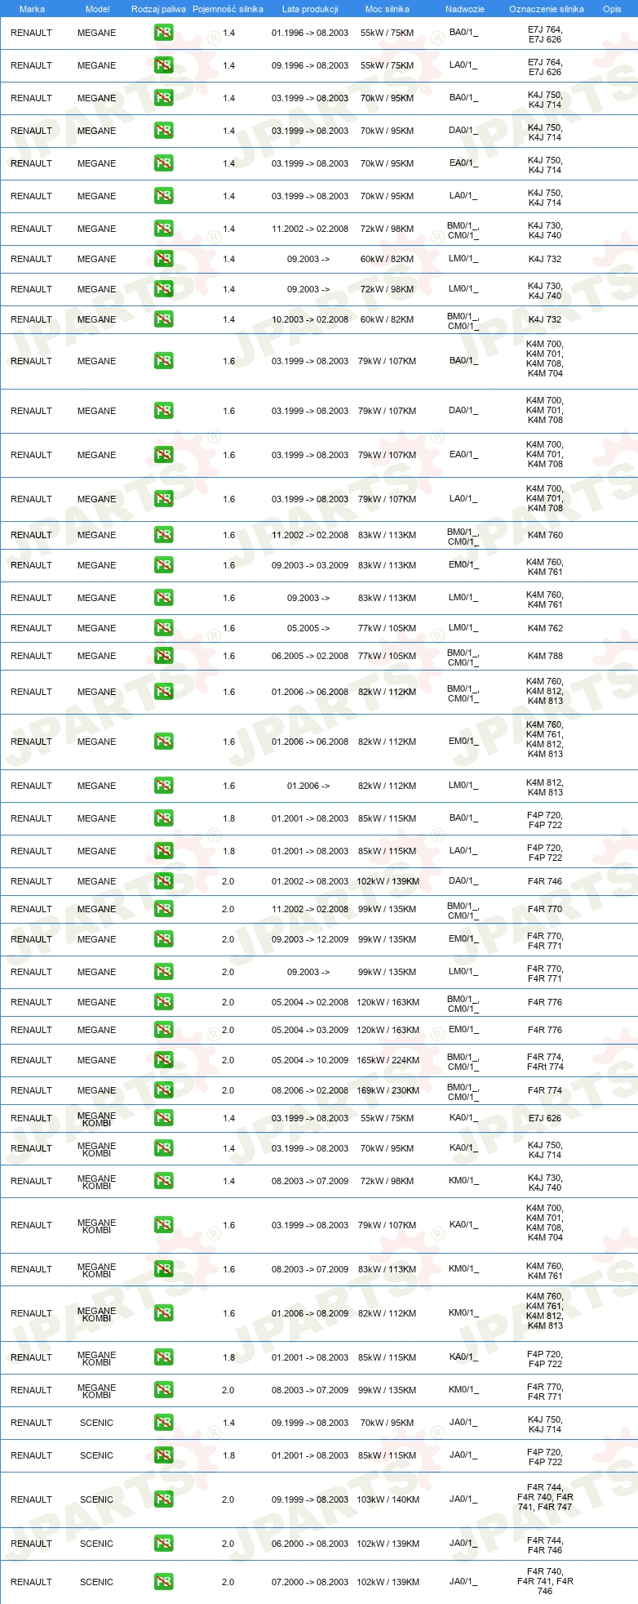Select the engine code cell K4M 762
The height and width of the screenshot is (1604, 638).
pyautogui.click(x=545, y=628)
